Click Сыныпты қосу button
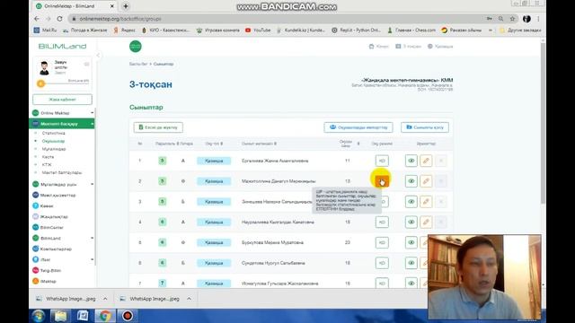The height and width of the screenshot is (323, 575). pos(425,127)
